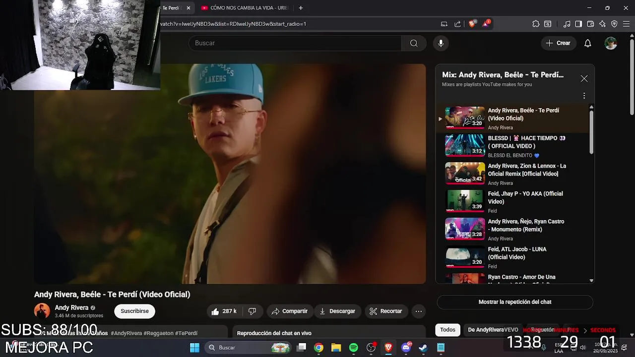Click Mostrar la repetición del chat

coord(515,302)
